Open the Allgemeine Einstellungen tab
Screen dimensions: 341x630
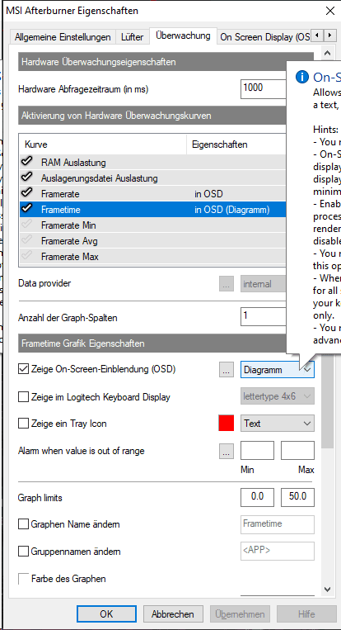pyautogui.click(x=63, y=37)
